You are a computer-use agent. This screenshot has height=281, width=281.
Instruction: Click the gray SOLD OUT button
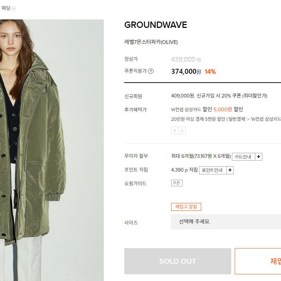pos(178,261)
